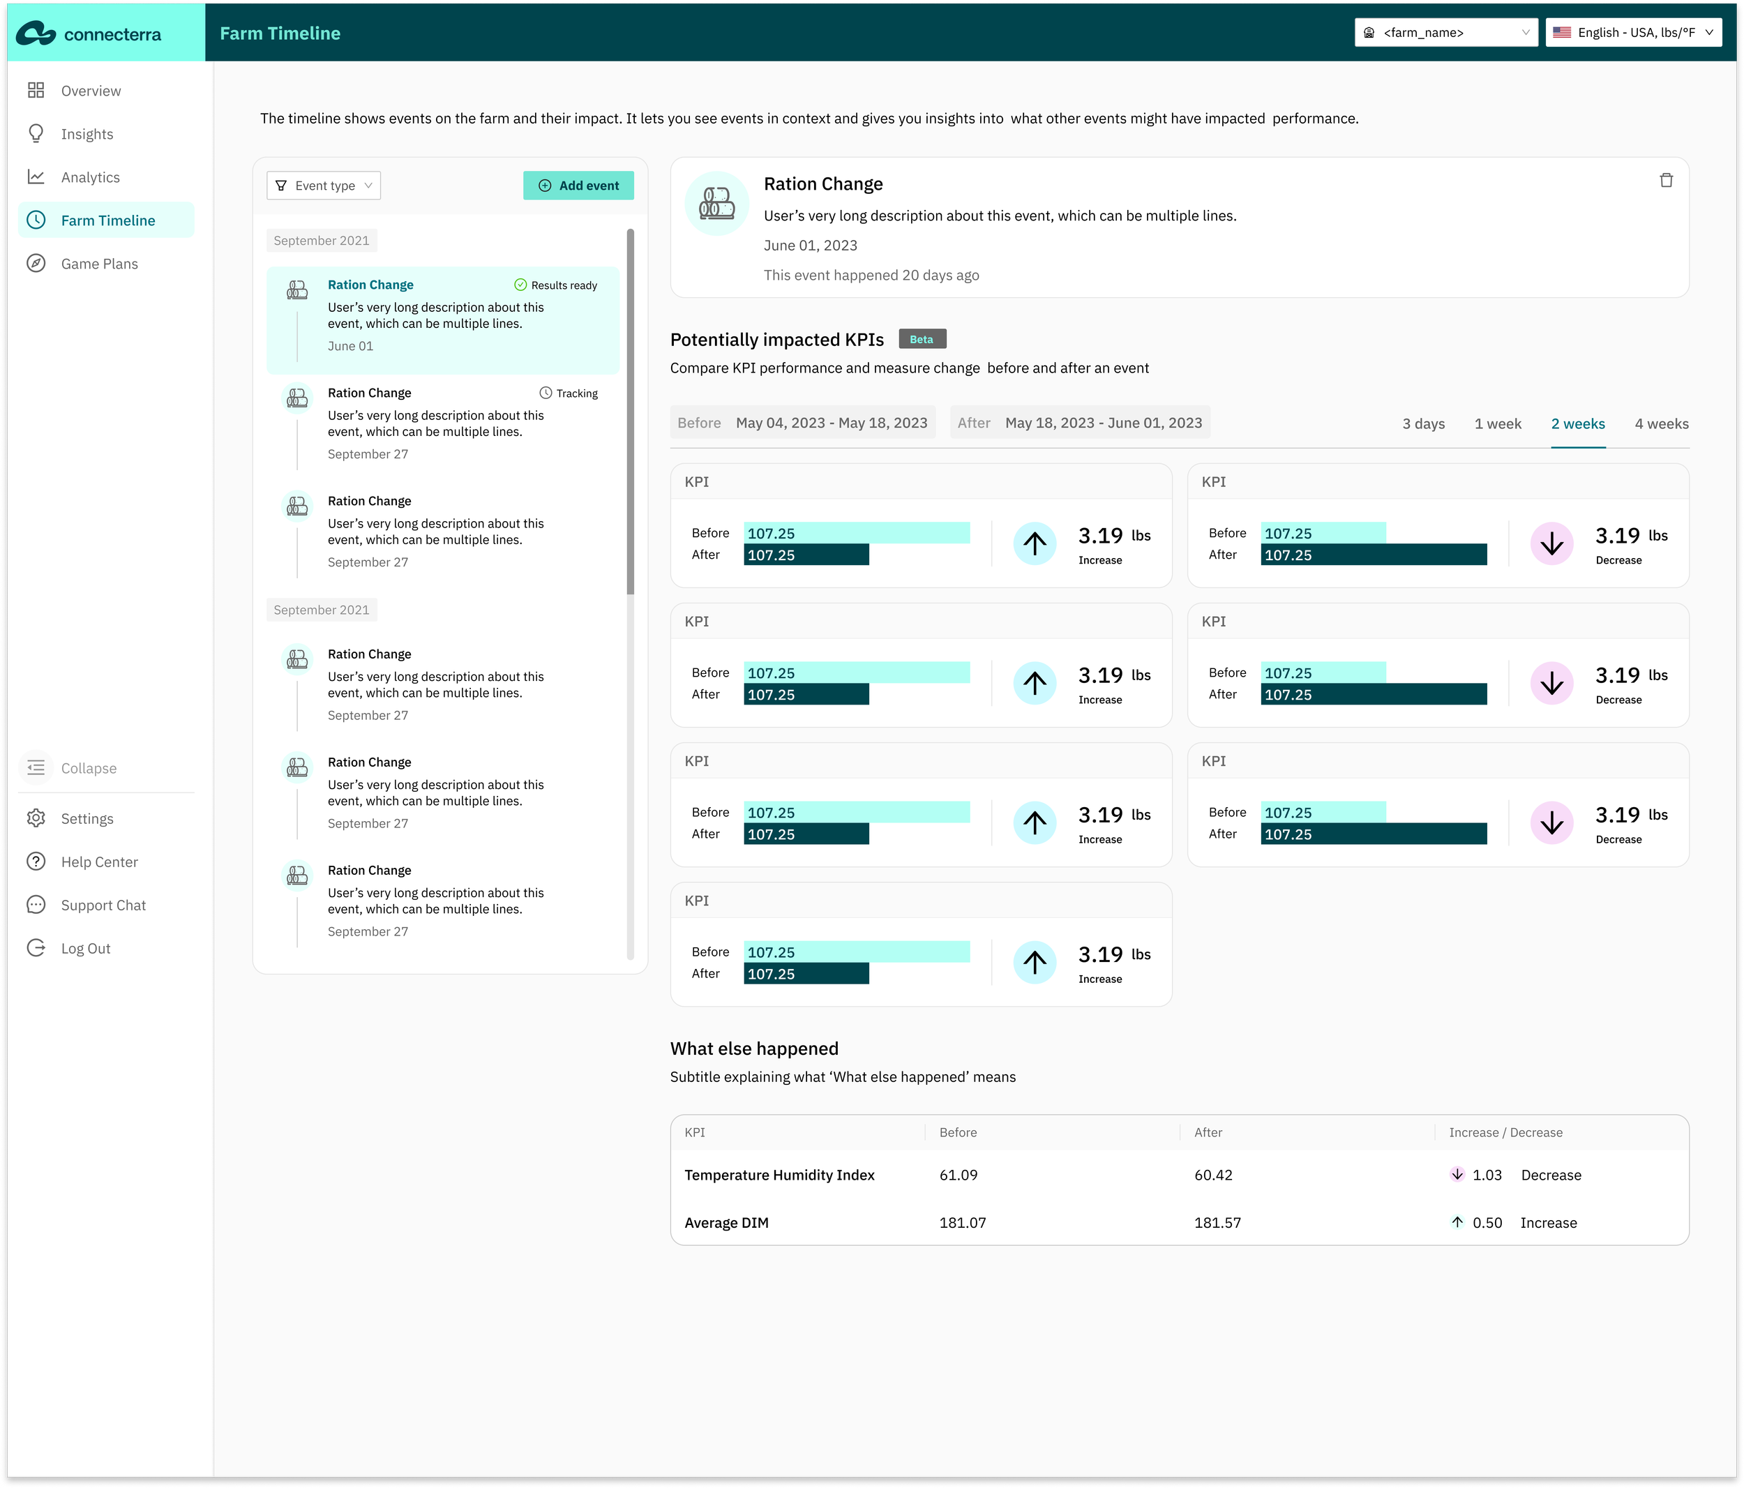Click the trash delete icon for Ration Change
Image resolution: width=1744 pixels, height=1488 pixels.
(x=1666, y=180)
